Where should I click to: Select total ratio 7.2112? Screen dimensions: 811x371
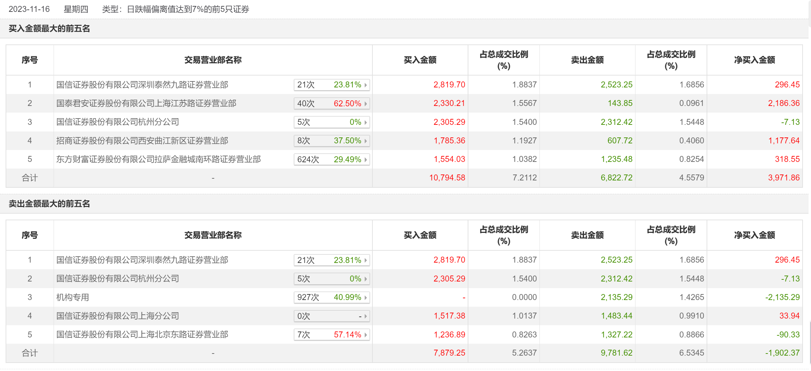click(x=524, y=178)
